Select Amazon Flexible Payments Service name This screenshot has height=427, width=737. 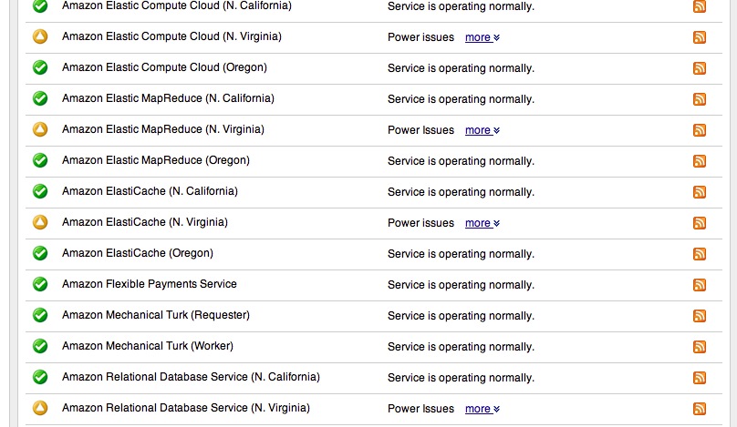(150, 284)
